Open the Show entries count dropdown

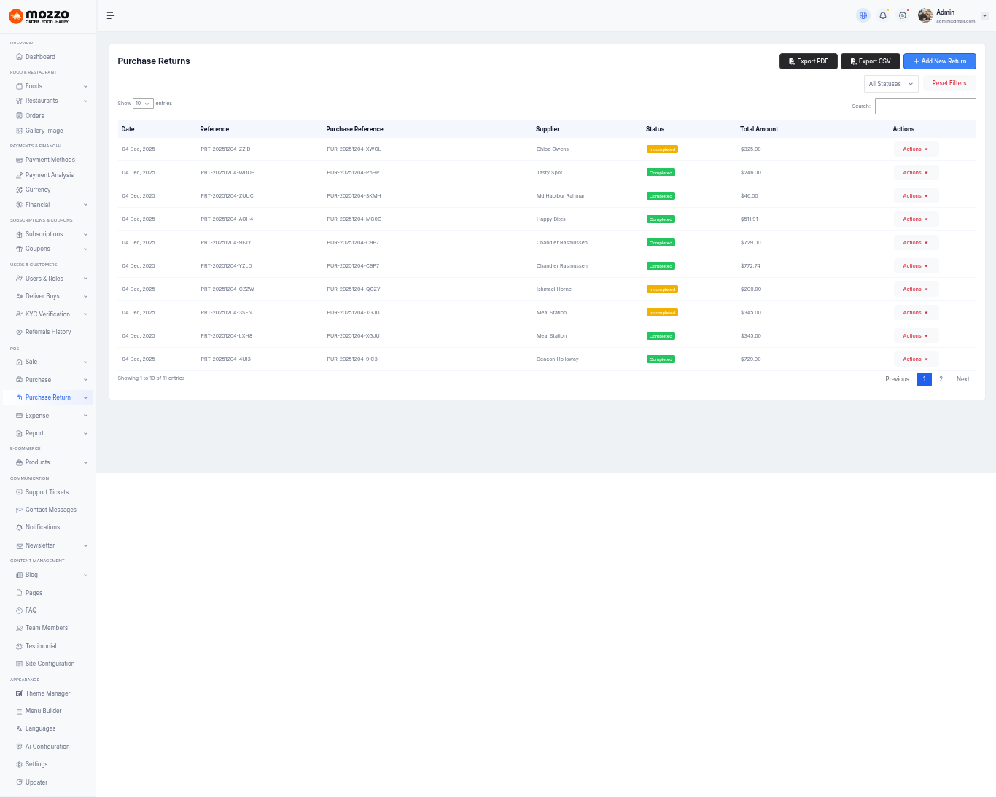(143, 104)
